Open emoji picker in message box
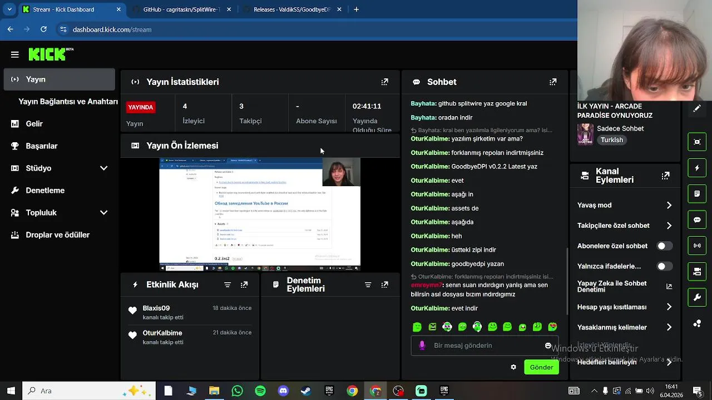The height and width of the screenshot is (400, 712). (548, 345)
